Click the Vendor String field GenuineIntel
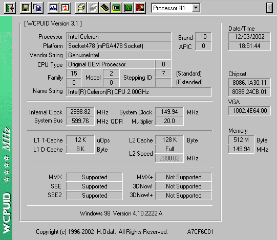The height and width of the screenshot is (240, 277). pos(119,55)
